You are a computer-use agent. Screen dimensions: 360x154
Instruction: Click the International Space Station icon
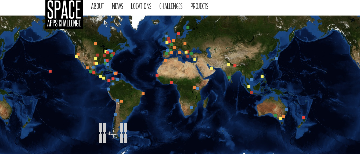click(x=113, y=133)
